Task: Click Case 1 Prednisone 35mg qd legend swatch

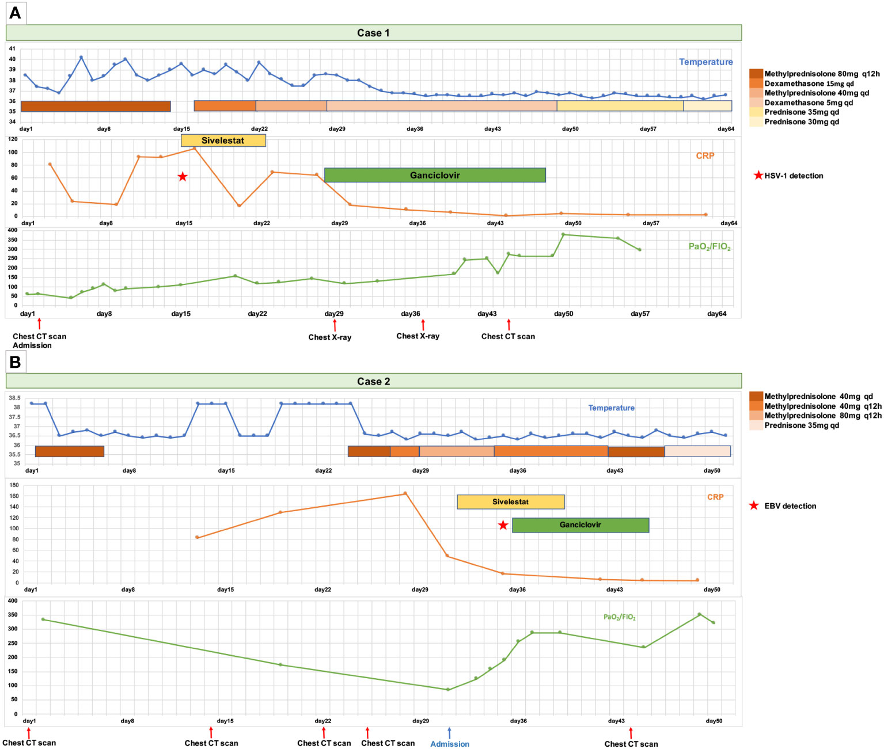Action: click(x=756, y=112)
